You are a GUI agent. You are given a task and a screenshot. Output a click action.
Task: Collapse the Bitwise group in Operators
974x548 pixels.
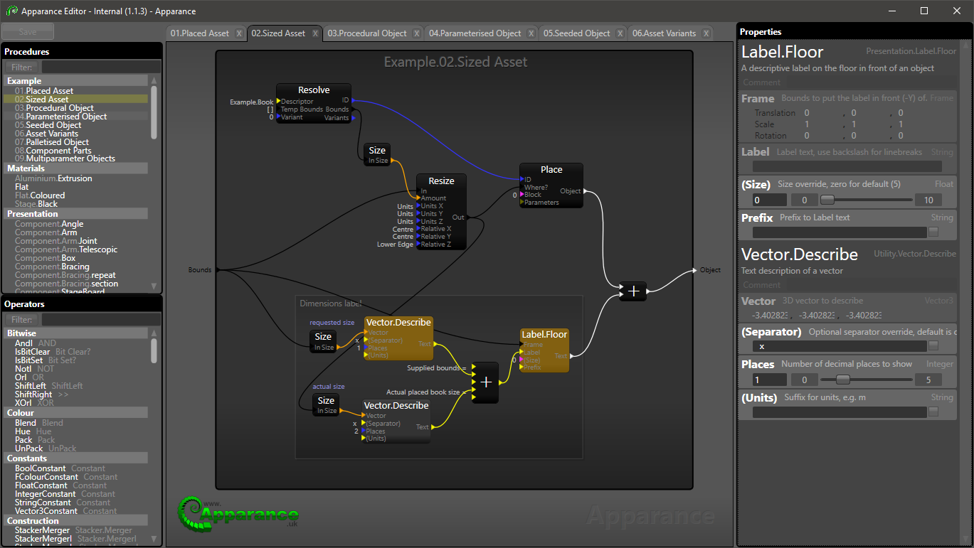pyautogui.click(x=21, y=333)
